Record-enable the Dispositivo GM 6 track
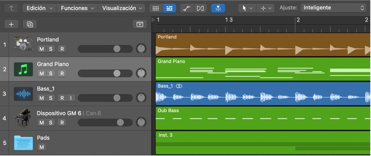This screenshot has height=156, width=371. point(62,123)
